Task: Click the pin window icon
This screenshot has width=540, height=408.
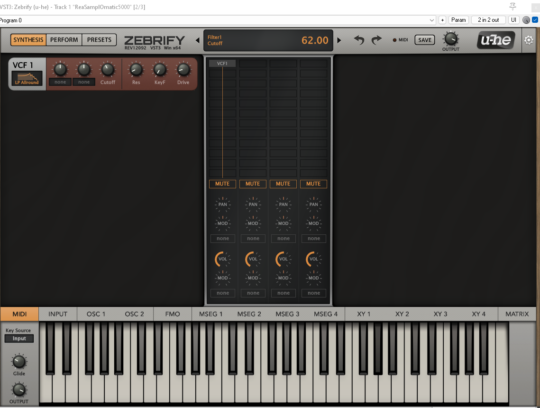Action: [x=513, y=7]
